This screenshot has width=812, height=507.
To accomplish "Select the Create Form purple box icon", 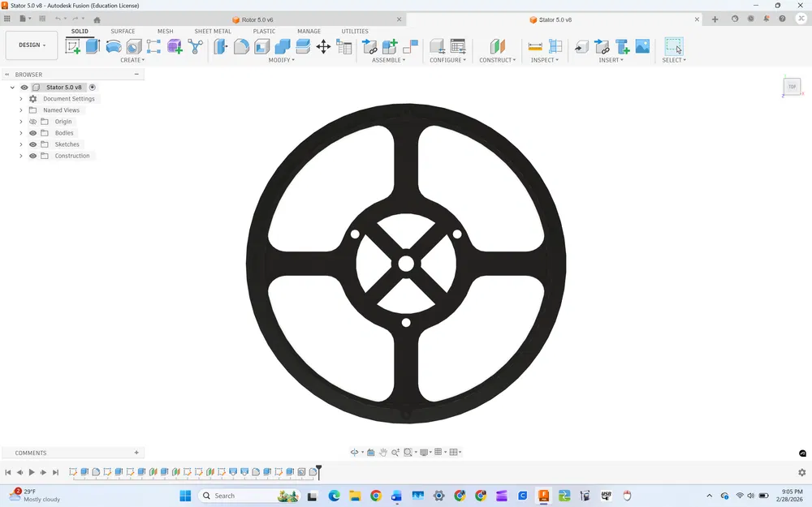I will 175,46.
